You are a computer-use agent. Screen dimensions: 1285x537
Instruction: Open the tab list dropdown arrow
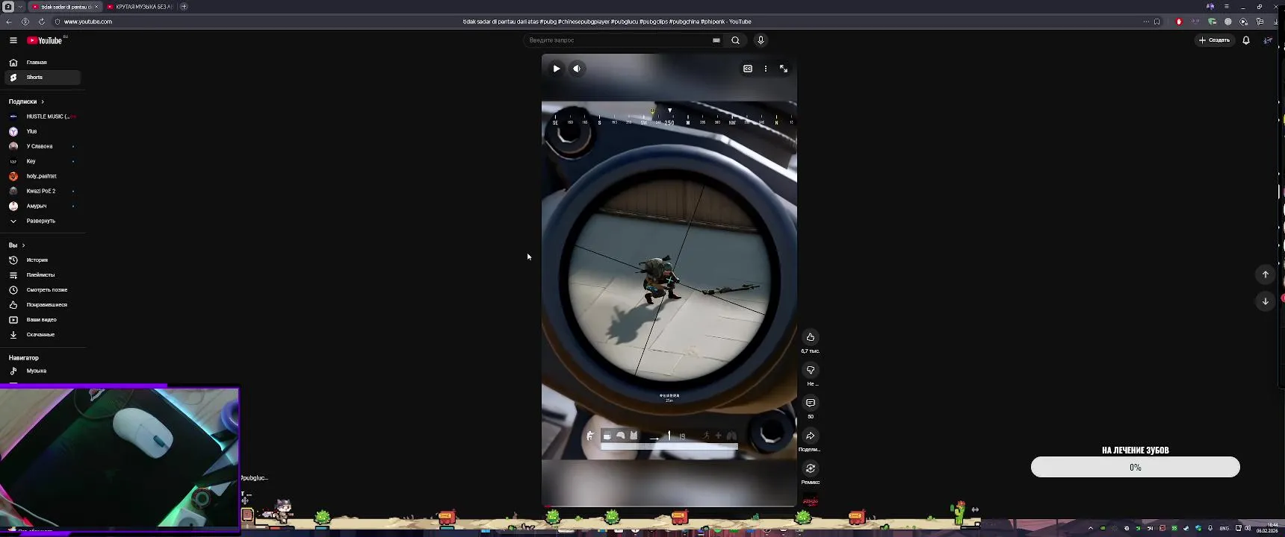[x=20, y=7]
